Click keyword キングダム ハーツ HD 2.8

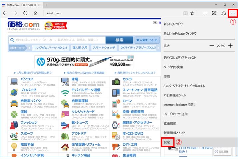click(50, 48)
